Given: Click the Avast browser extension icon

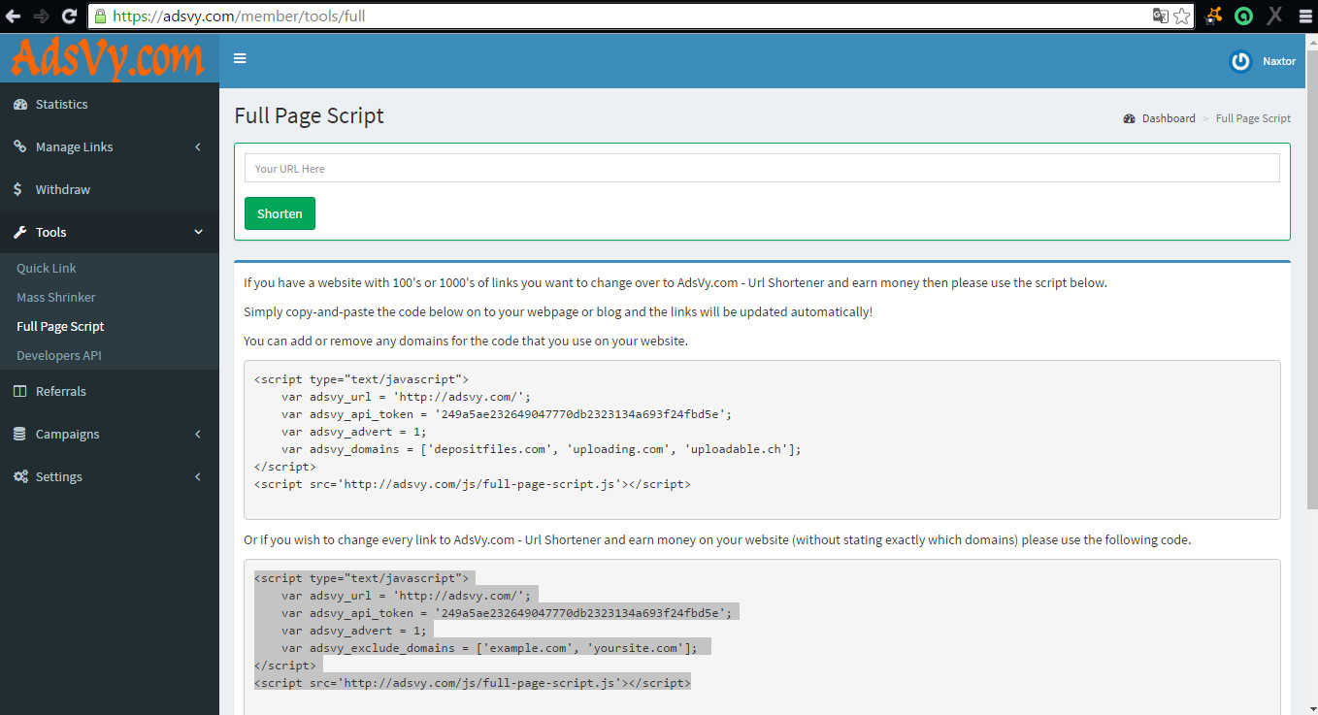Looking at the screenshot, I should (x=1212, y=16).
